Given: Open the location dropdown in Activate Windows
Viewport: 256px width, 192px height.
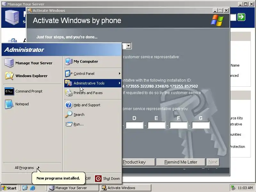Looking at the screenshot, I should click(129, 46).
